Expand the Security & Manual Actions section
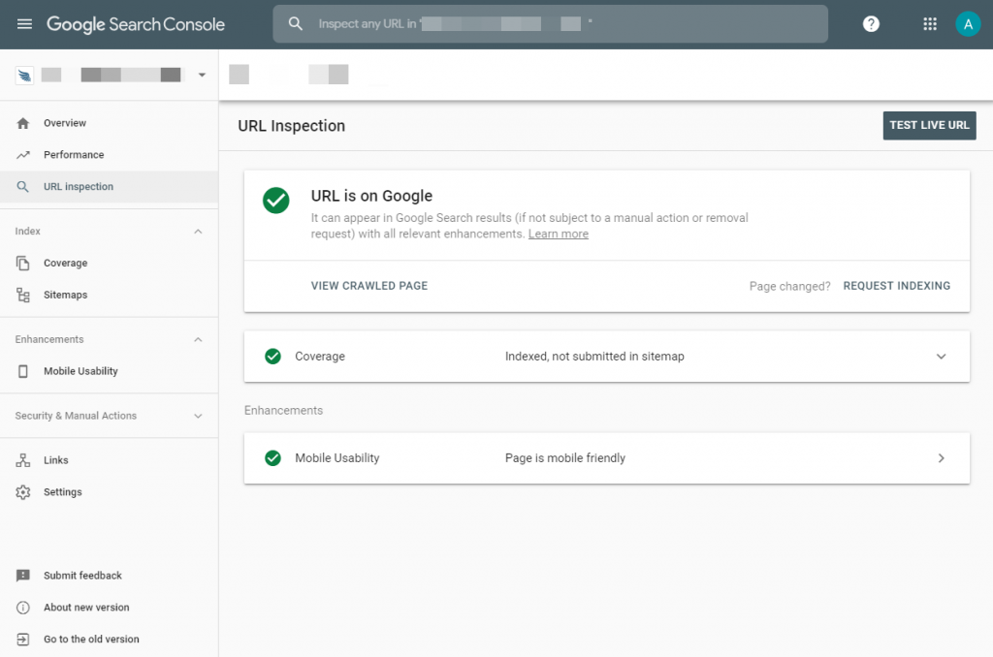 coord(197,415)
